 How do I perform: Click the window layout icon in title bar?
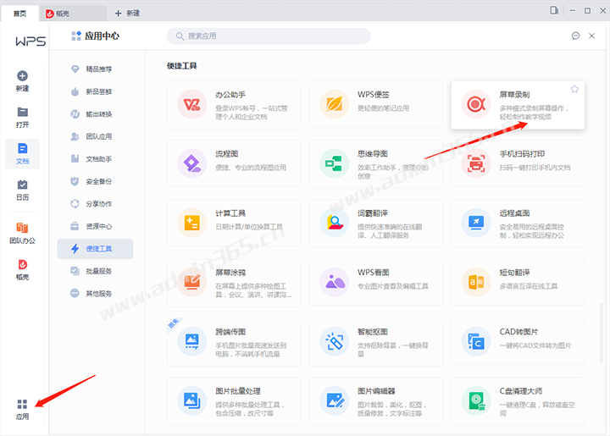pos(554,10)
